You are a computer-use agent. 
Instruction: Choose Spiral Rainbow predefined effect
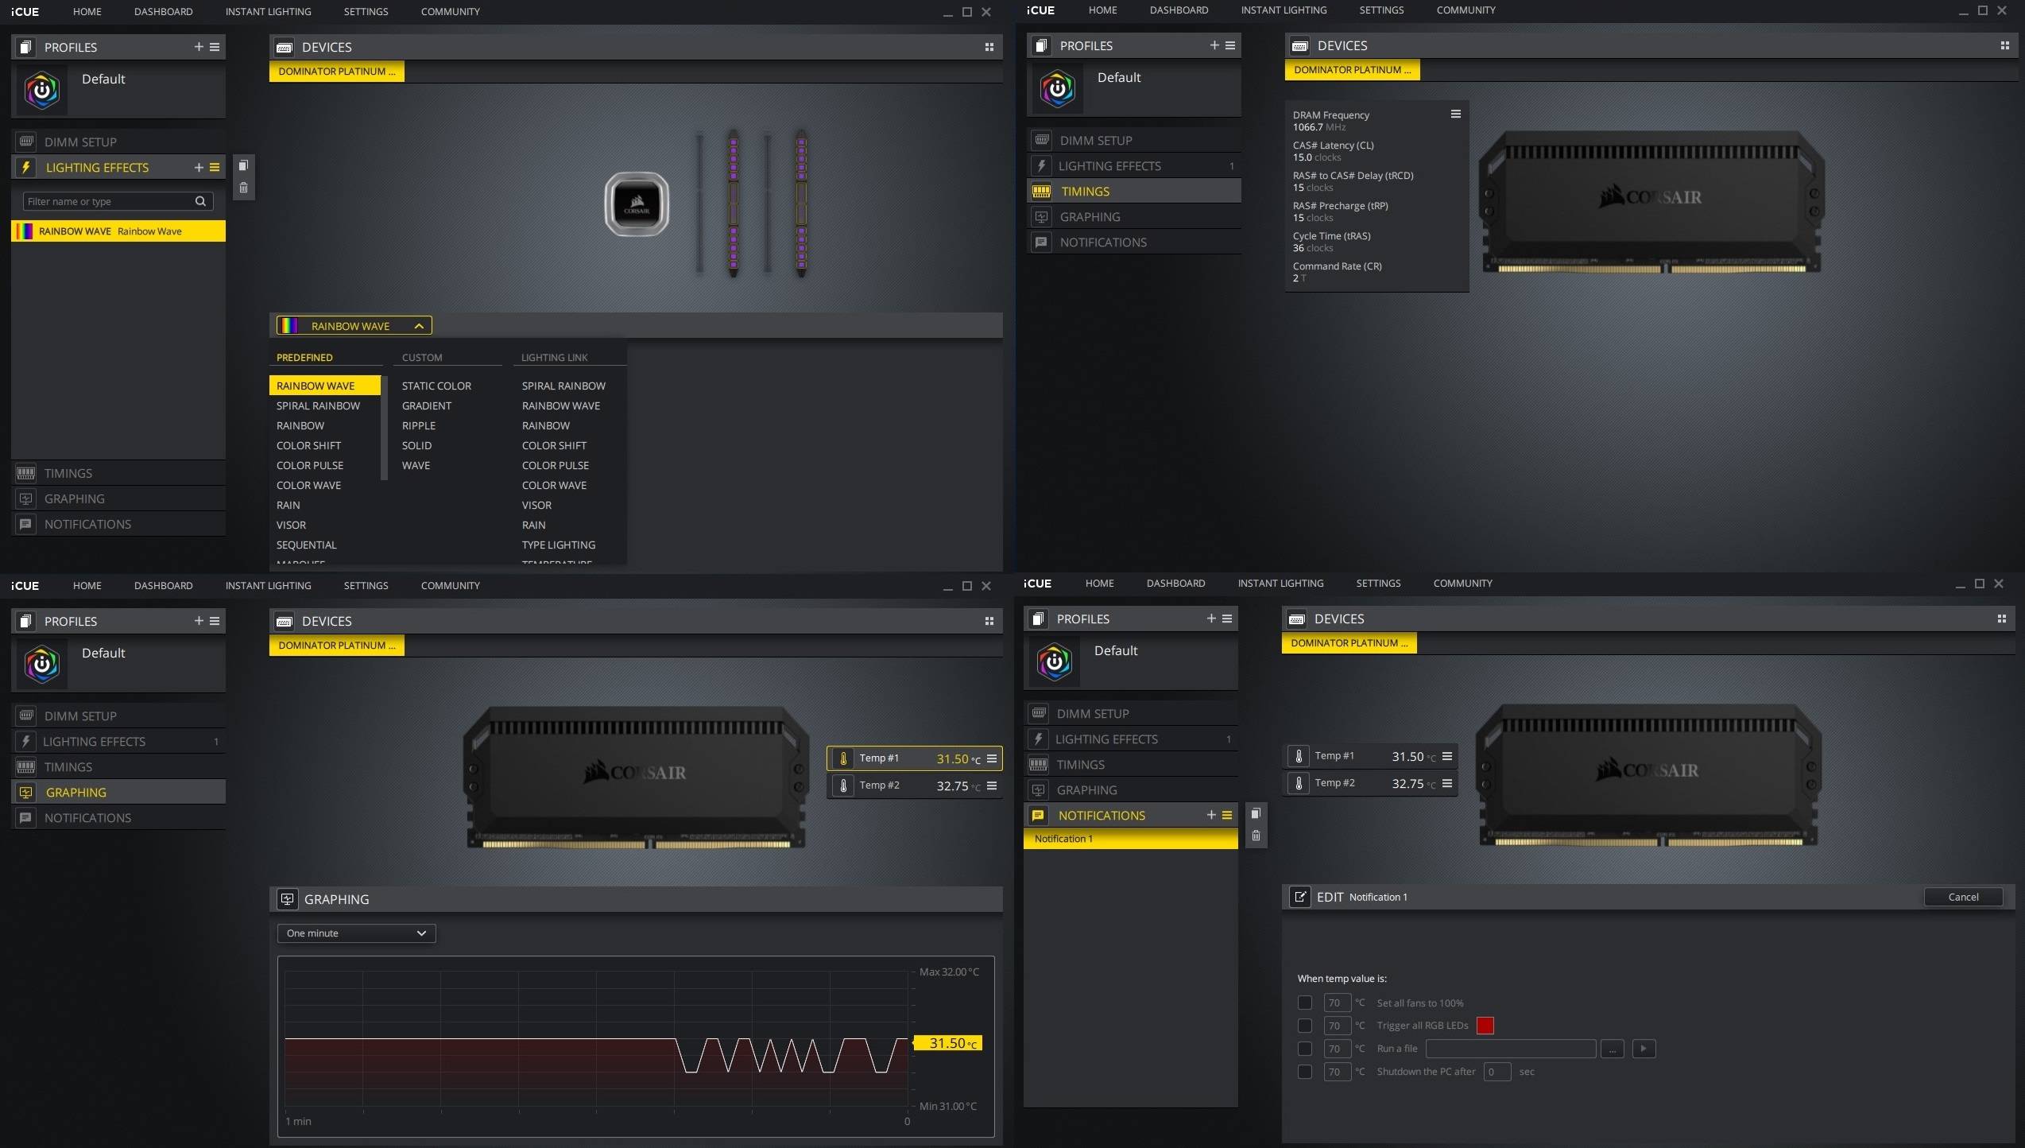[318, 405]
